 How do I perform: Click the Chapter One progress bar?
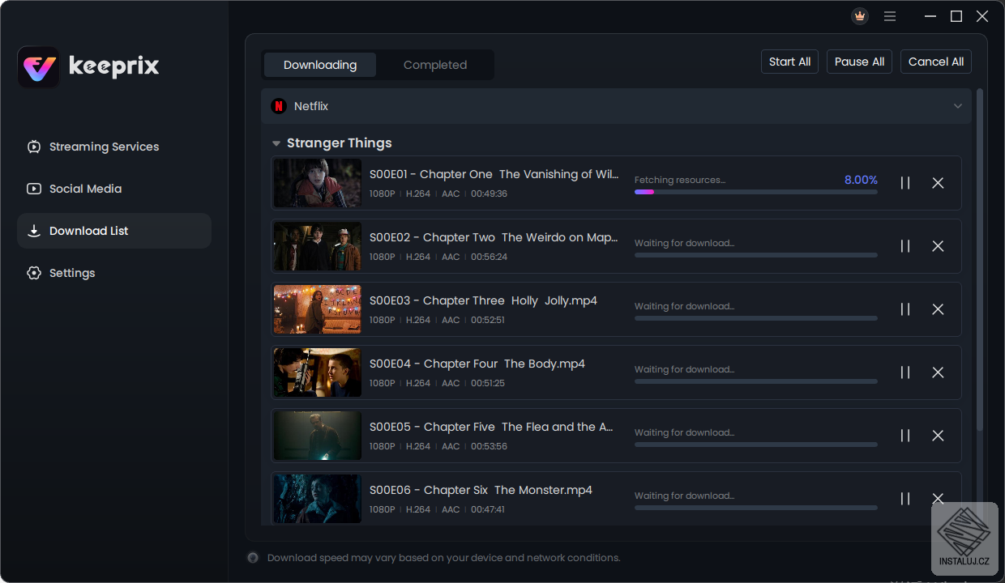[x=756, y=192]
